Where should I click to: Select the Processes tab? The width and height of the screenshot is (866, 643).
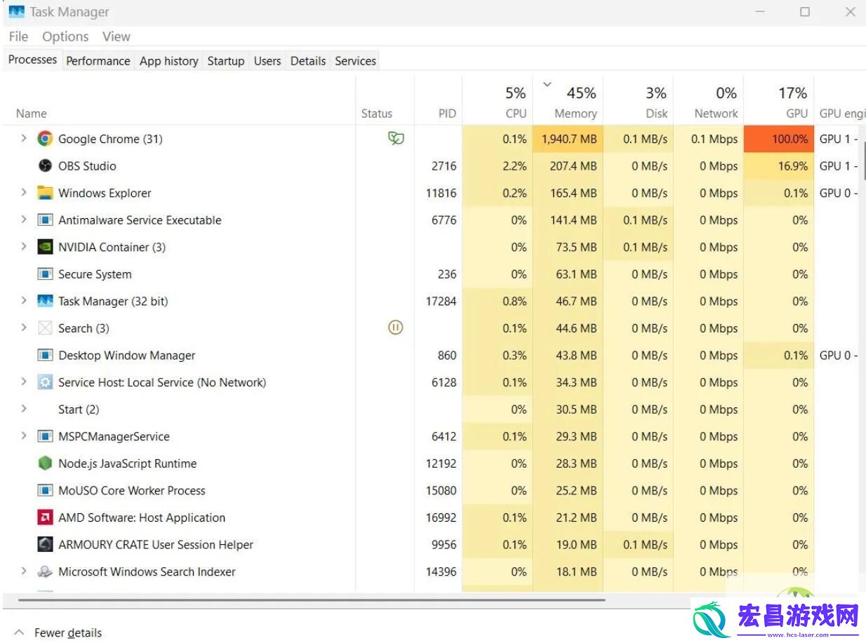(x=32, y=60)
